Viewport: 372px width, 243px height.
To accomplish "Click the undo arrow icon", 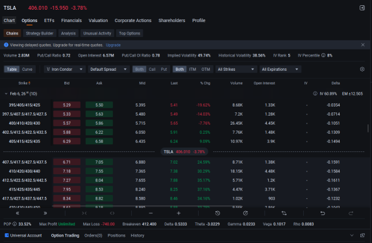I will (x=323, y=213).
